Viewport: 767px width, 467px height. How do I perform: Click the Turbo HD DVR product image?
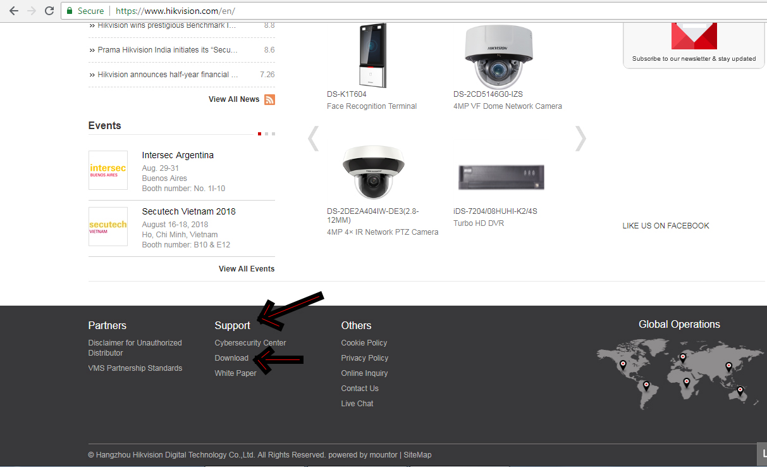pyautogui.click(x=501, y=177)
